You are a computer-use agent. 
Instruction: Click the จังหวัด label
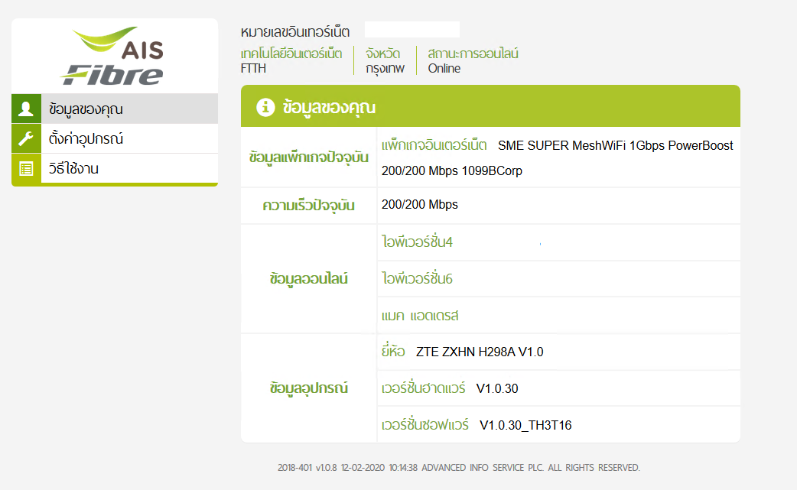pos(382,54)
